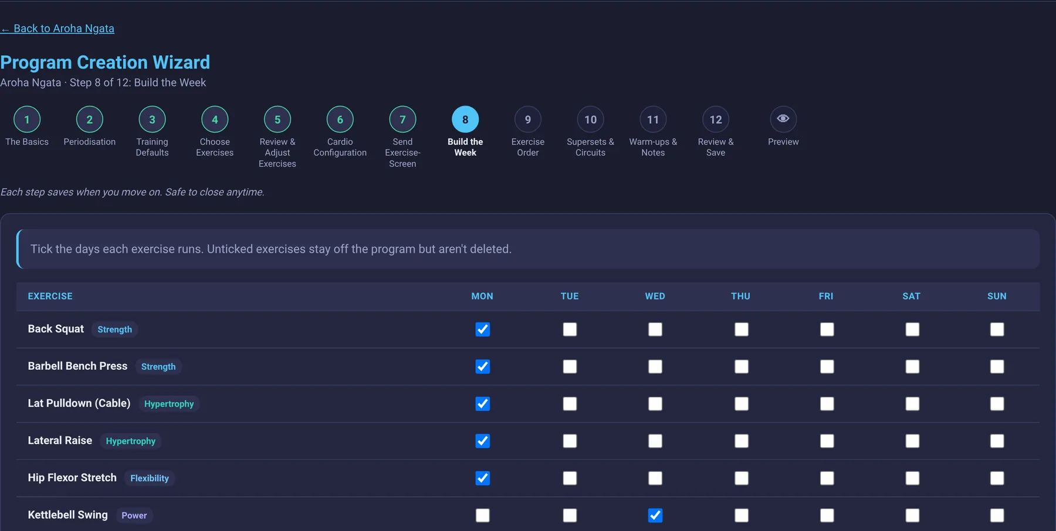Screen dimensions: 1056x531
Task: Untick Lateral Raise on Monday
Action: tap(482, 441)
